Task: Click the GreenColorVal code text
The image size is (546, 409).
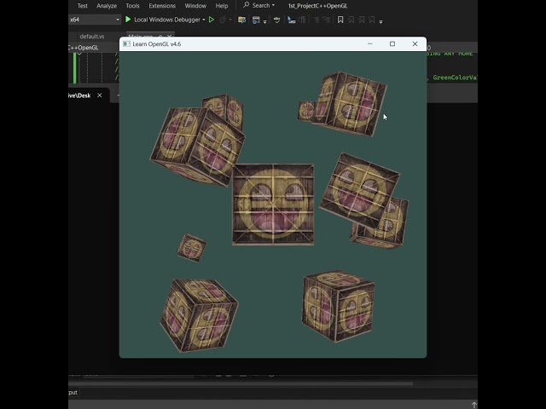Action: point(455,78)
